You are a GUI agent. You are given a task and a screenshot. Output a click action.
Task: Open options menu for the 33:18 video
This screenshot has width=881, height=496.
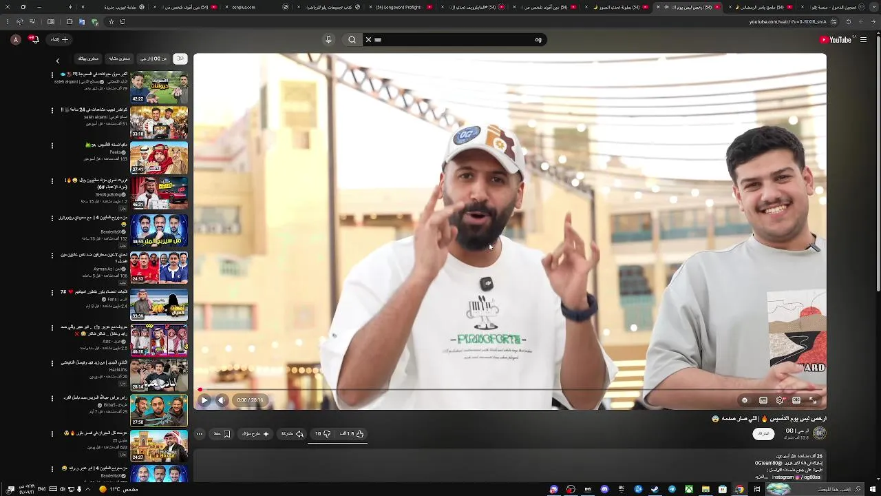pos(52,110)
